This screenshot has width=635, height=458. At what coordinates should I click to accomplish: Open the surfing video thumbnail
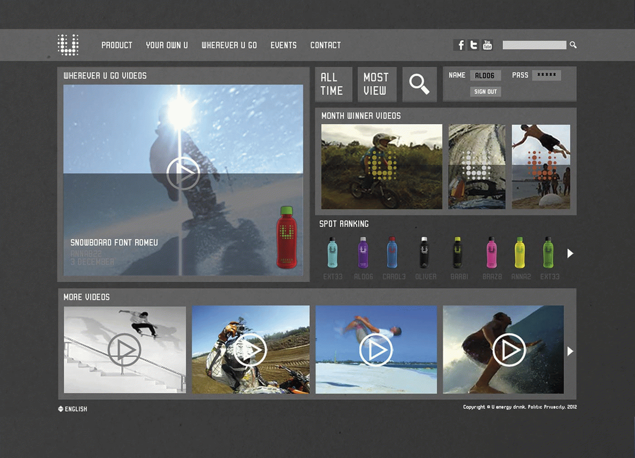tap(503, 350)
